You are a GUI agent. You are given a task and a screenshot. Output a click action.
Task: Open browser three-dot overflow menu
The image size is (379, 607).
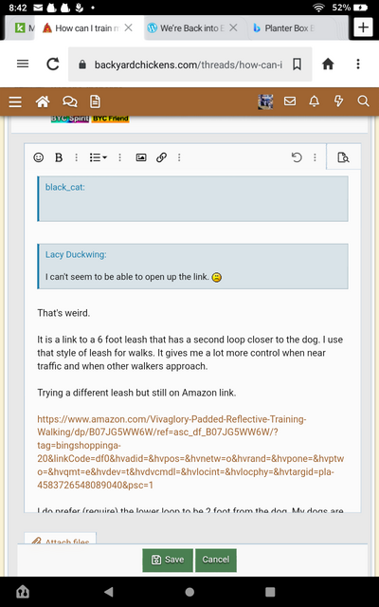click(x=358, y=64)
